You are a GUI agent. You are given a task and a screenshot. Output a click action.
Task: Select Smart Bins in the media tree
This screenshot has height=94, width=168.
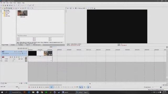click(8, 16)
